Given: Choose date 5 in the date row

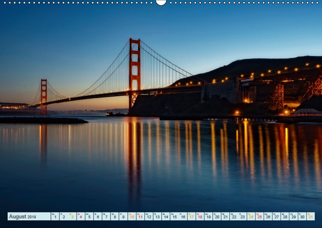Looking at the screenshot, I should click(x=89, y=216).
